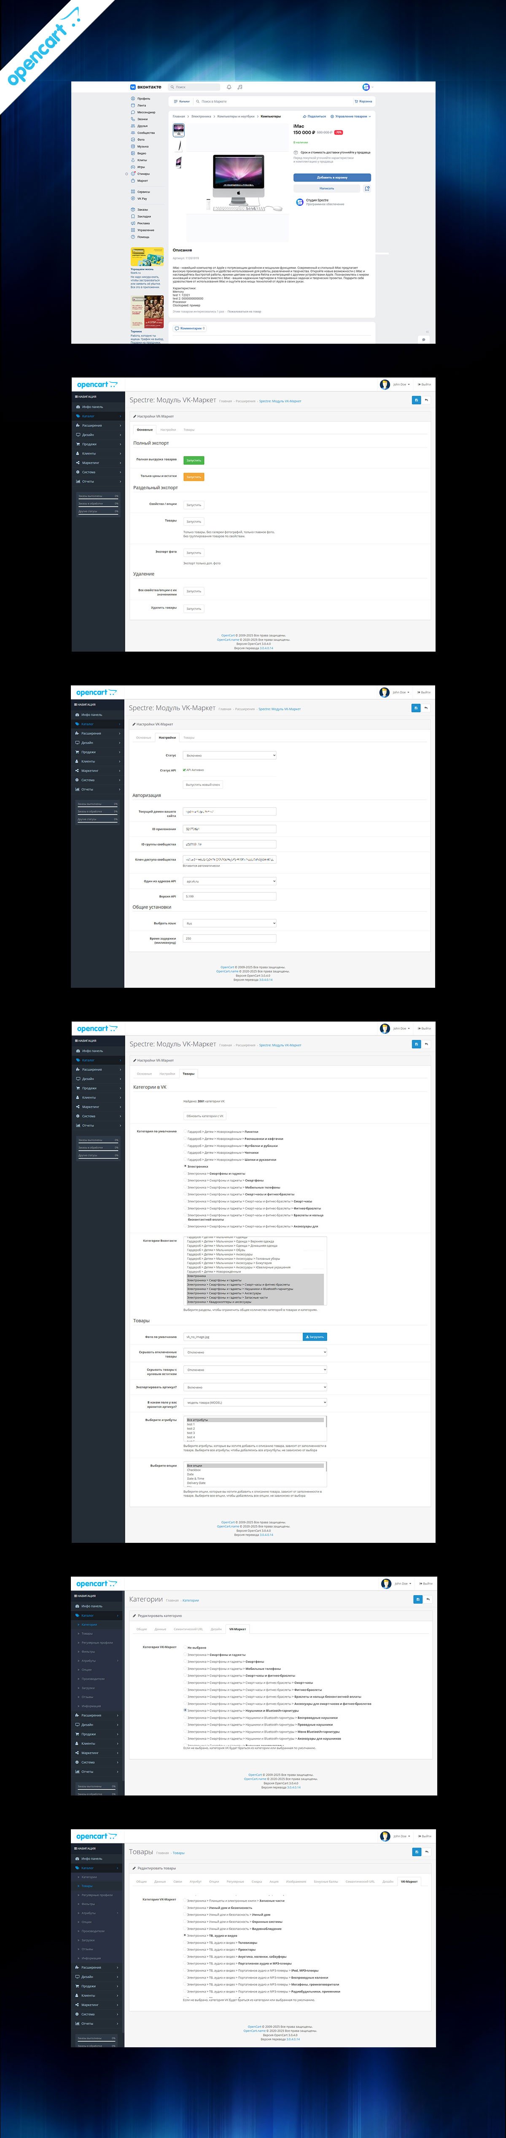This screenshot has width=506, height=2138.
Task: Click OpenCart logo on Основные tab screen
Action: (x=97, y=384)
